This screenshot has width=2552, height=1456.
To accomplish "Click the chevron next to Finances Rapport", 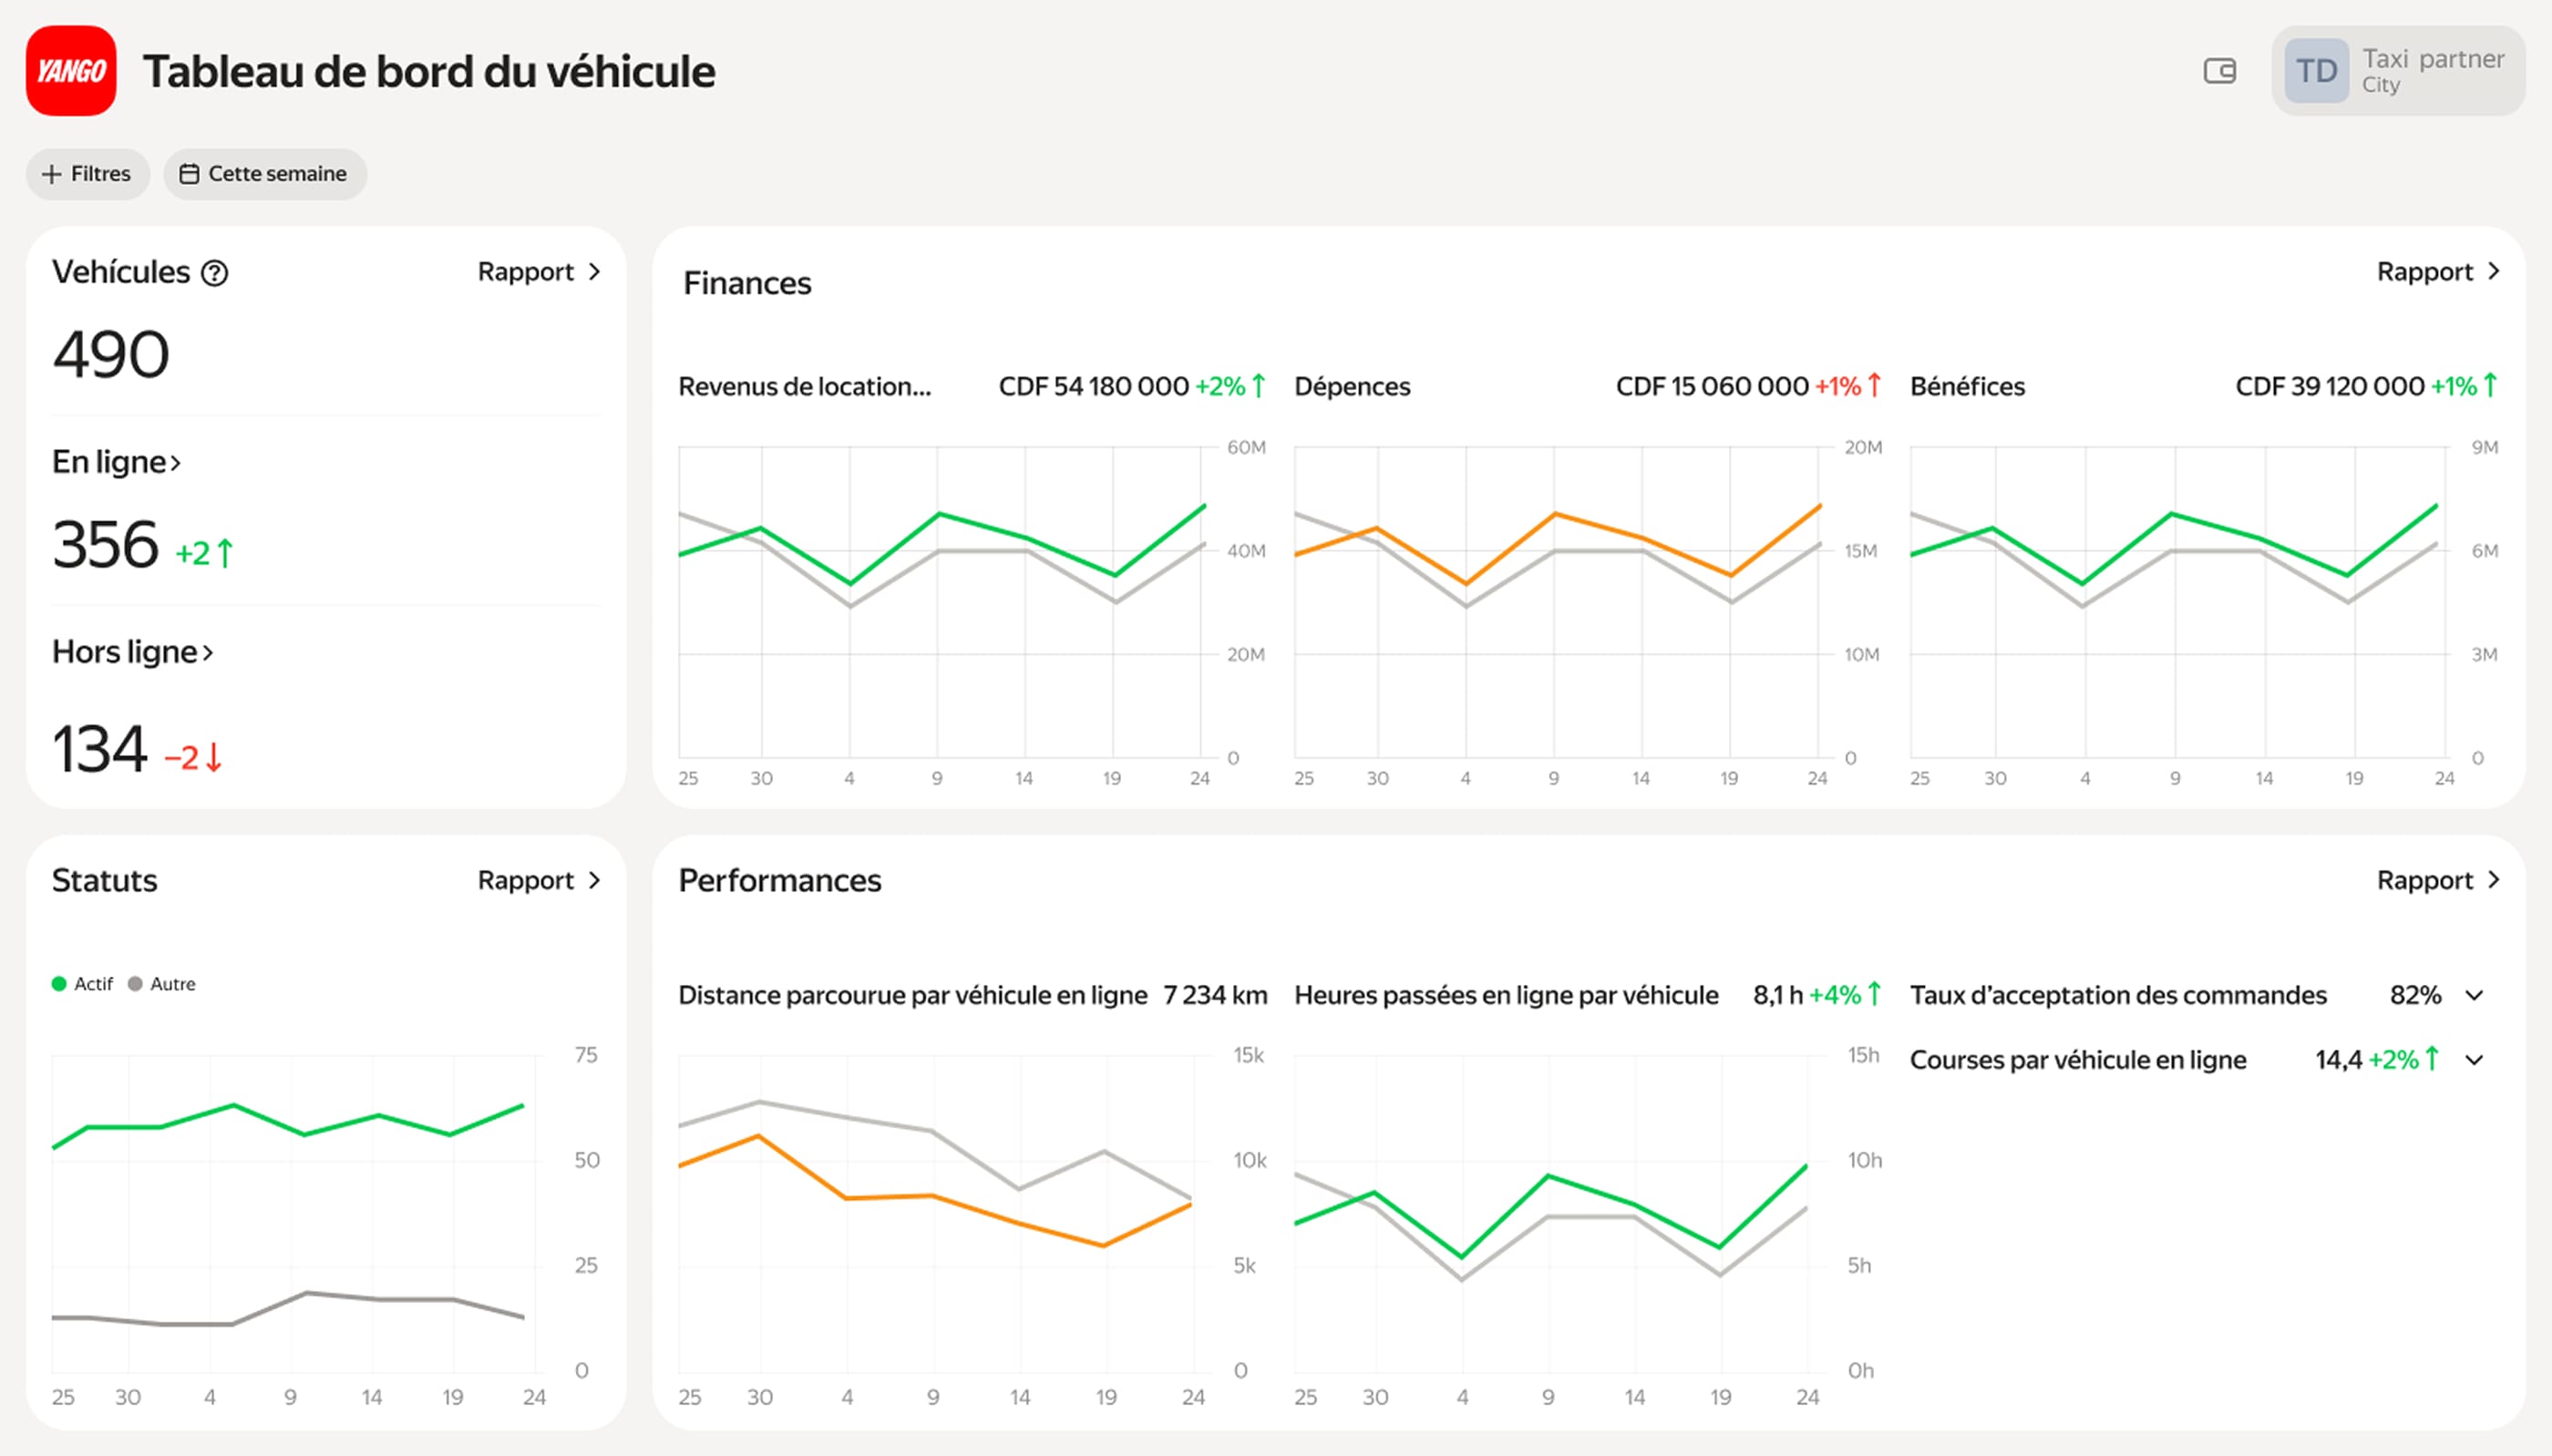I will tap(2493, 271).
